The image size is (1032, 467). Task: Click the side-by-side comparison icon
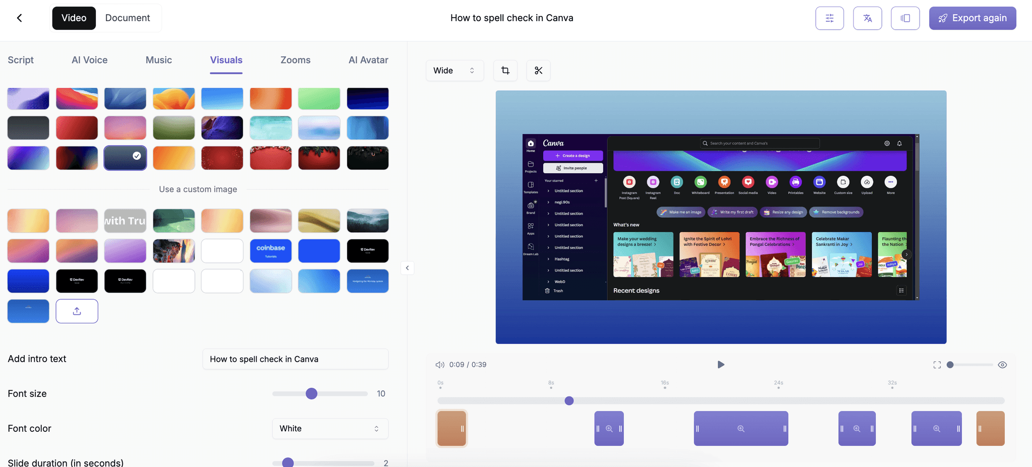tap(905, 18)
